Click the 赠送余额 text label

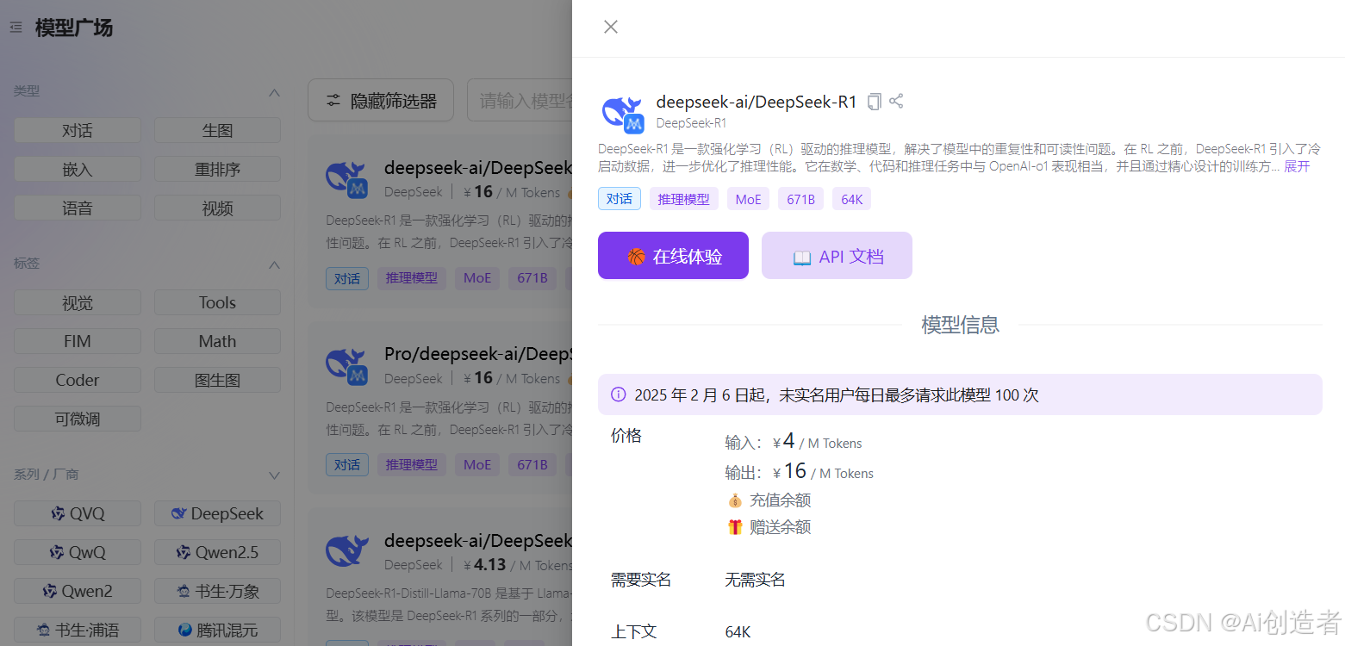coord(781,526)
